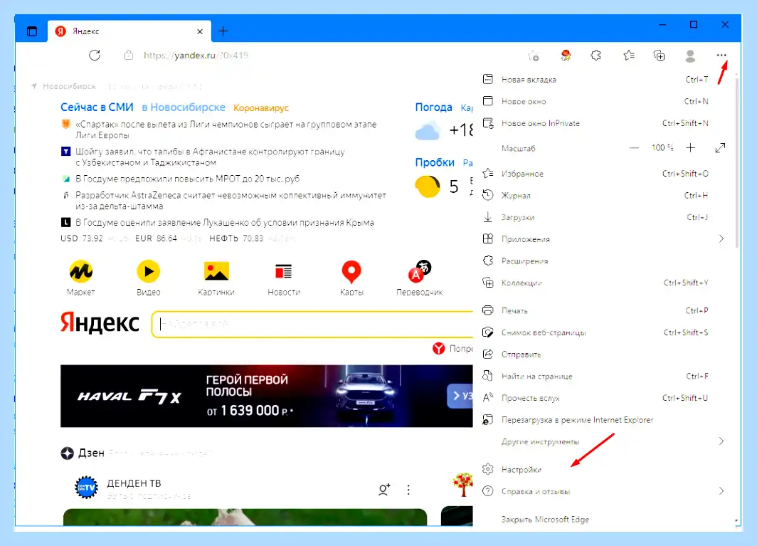Close the Яндекс tab

tap(200, 31)
